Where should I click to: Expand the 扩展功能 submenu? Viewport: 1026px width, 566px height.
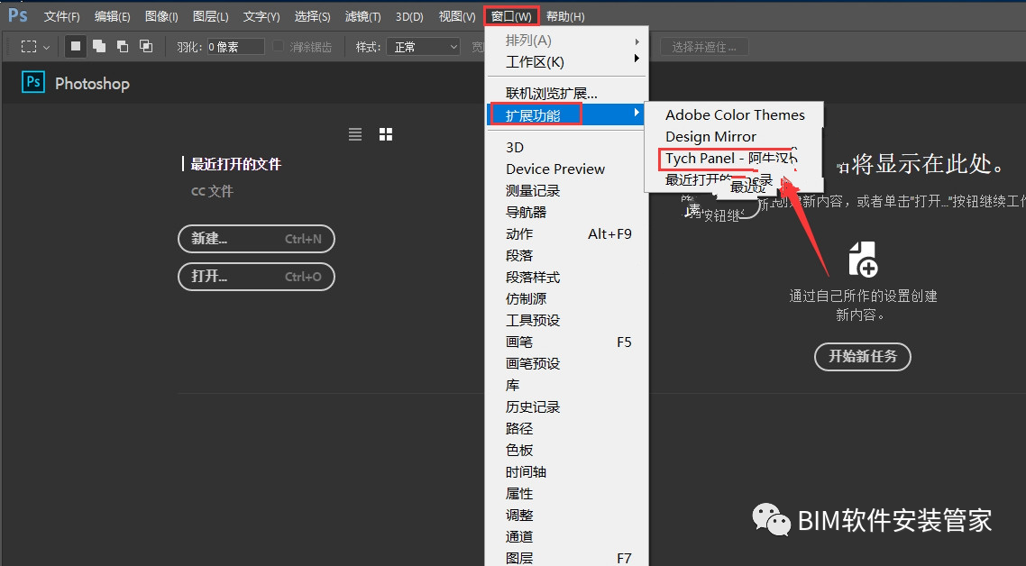(x=567, y=115)
